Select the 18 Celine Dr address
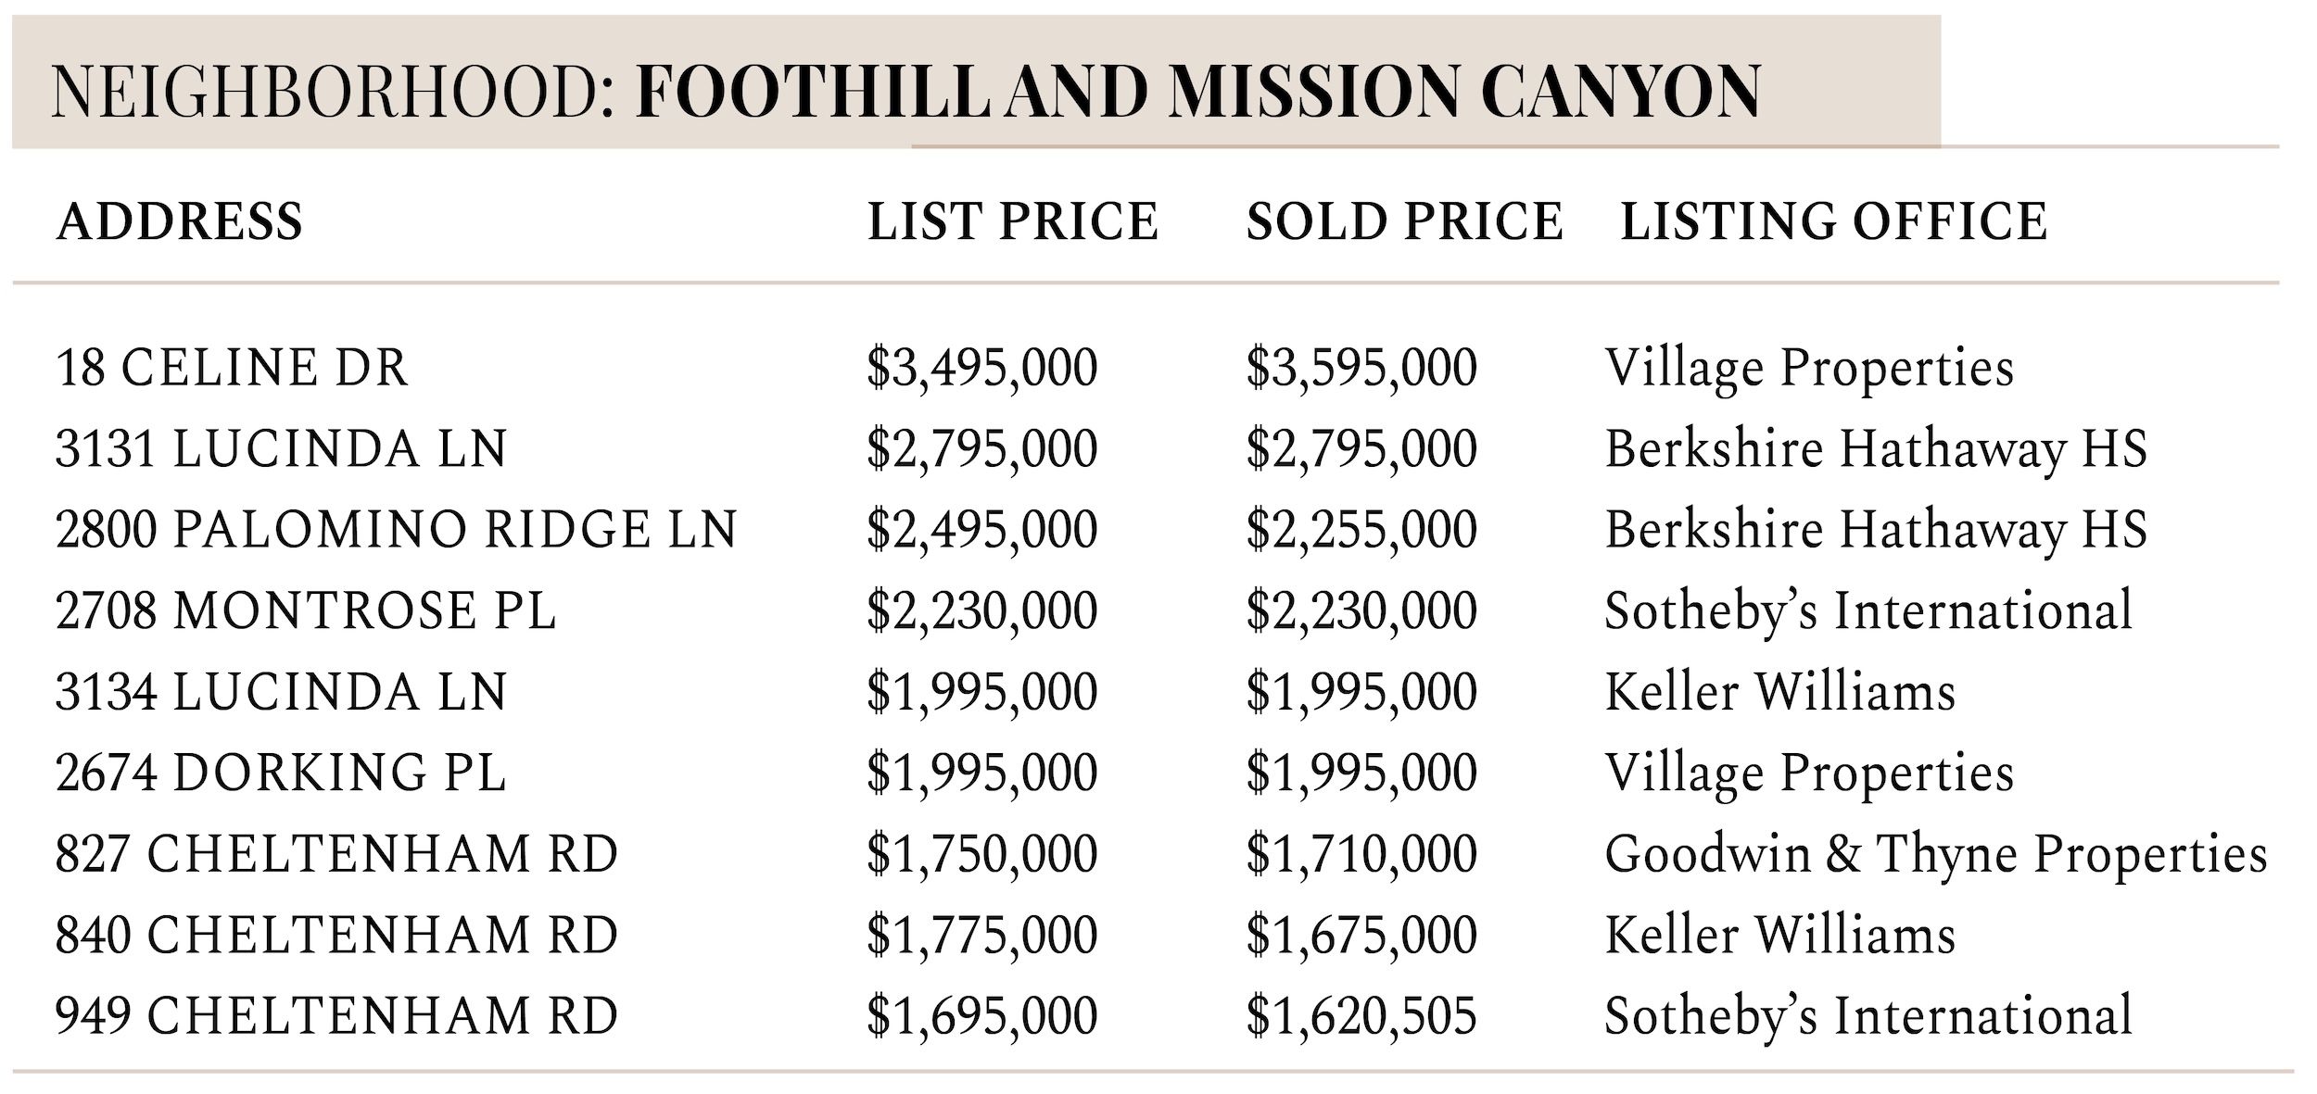Viewport: 2317px width, 1094px height. [232, 368]
